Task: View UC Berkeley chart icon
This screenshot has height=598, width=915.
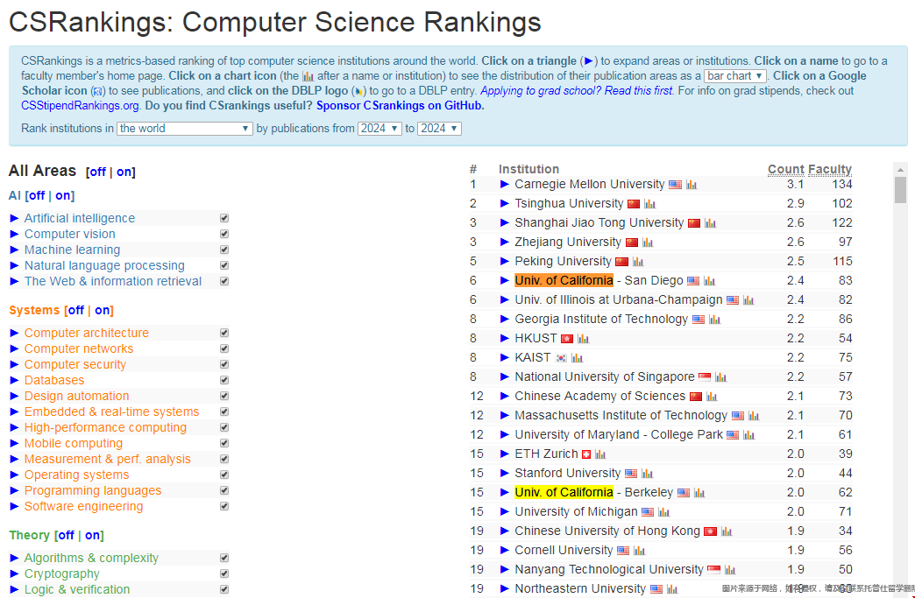Action: pyautogui.click(x=699, y=493)
